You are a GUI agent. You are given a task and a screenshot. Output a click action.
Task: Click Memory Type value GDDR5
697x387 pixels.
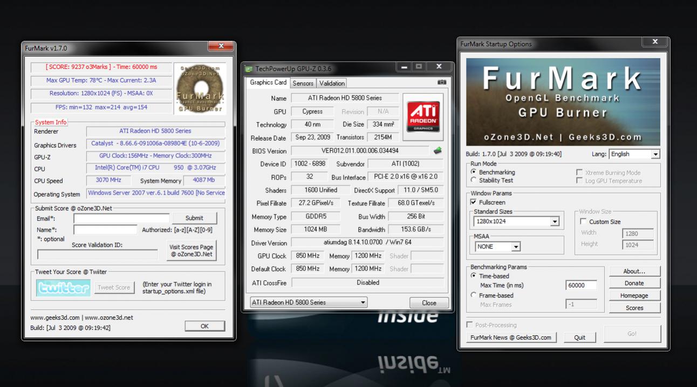click(316, 217)
